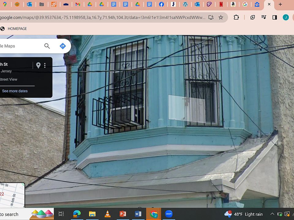Switch to the Google search tab
294x220 pixels.
pyautogui.click(x=245, y=4)
